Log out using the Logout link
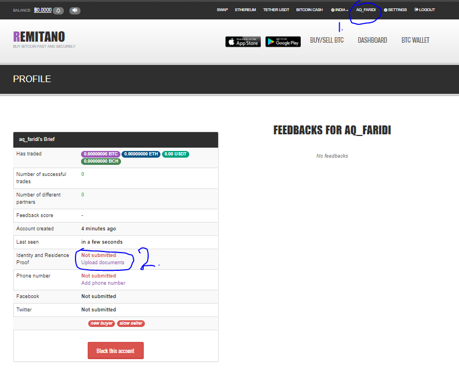Image resolution: width=459 pixels, height=373 pixels. 425,10
